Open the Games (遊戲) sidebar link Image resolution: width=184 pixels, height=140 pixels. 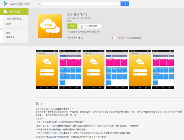[8, 33]
